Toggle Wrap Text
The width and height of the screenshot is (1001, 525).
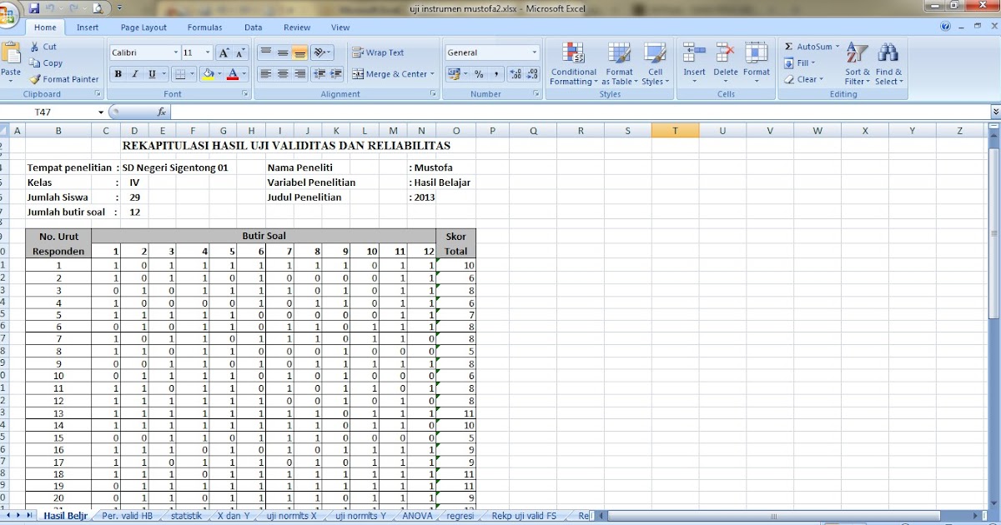pos(378,52)
